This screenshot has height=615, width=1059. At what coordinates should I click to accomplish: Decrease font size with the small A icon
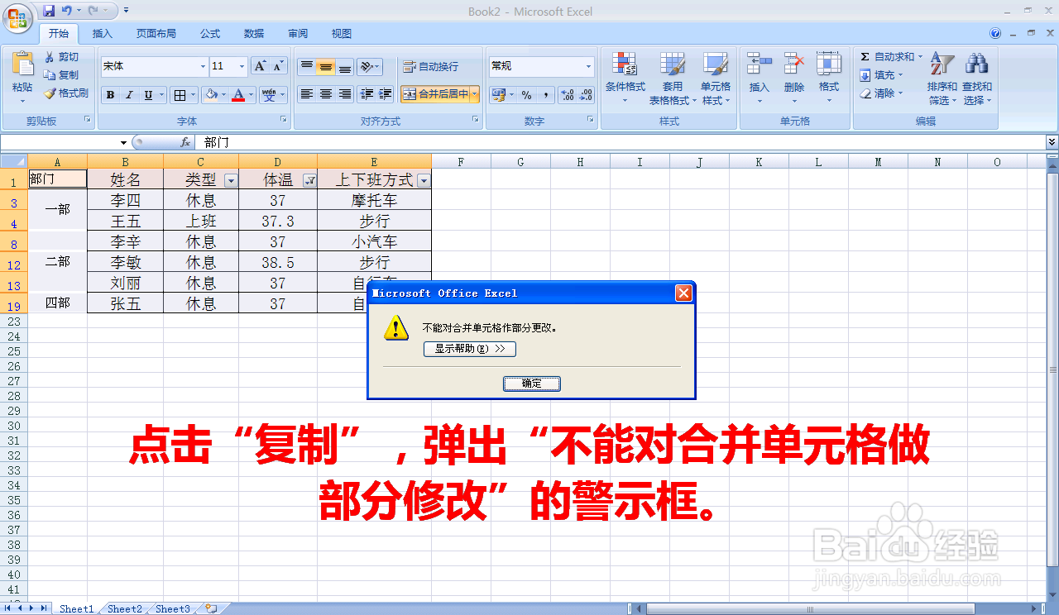coord(278,66)
